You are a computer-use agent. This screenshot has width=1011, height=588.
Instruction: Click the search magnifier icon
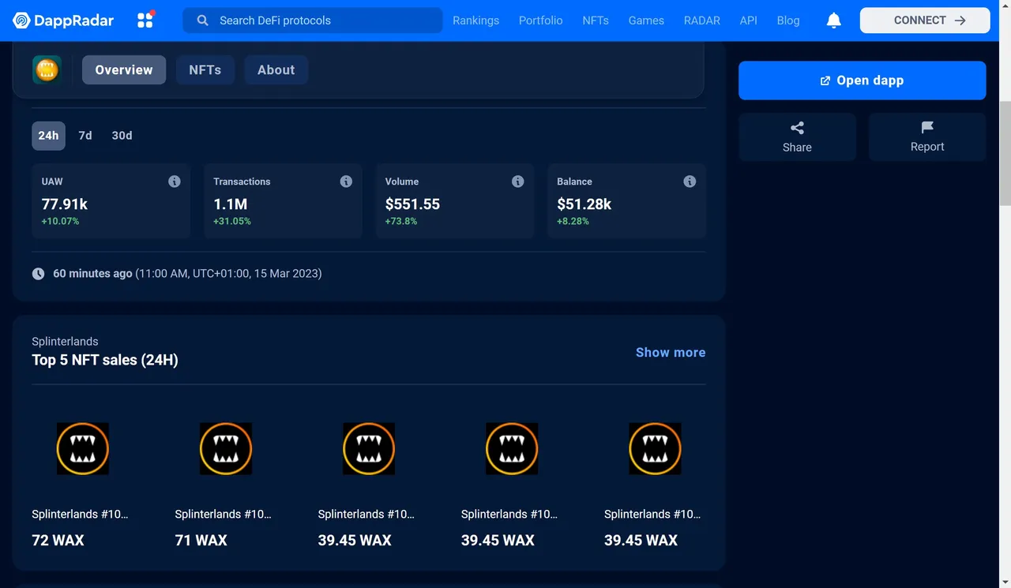[203, 21]
